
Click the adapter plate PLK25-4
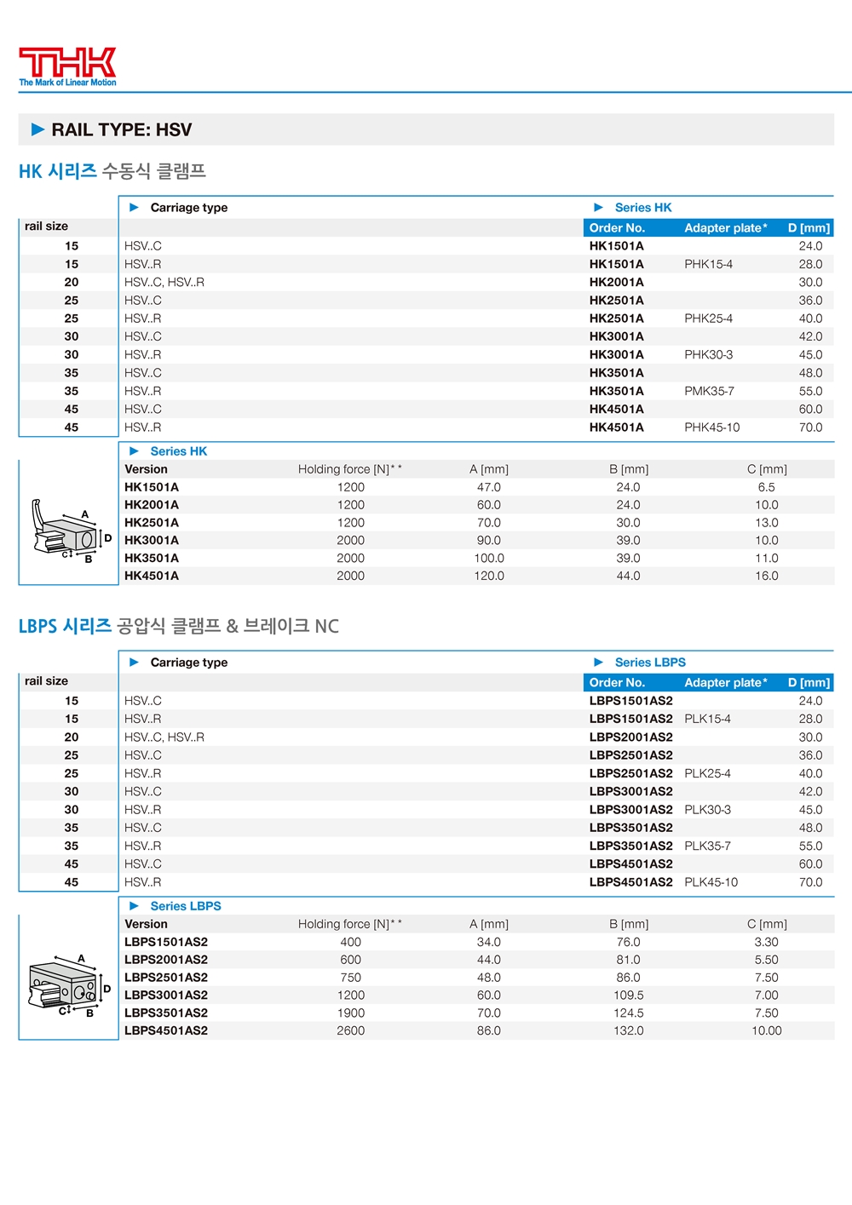point(707,773)
